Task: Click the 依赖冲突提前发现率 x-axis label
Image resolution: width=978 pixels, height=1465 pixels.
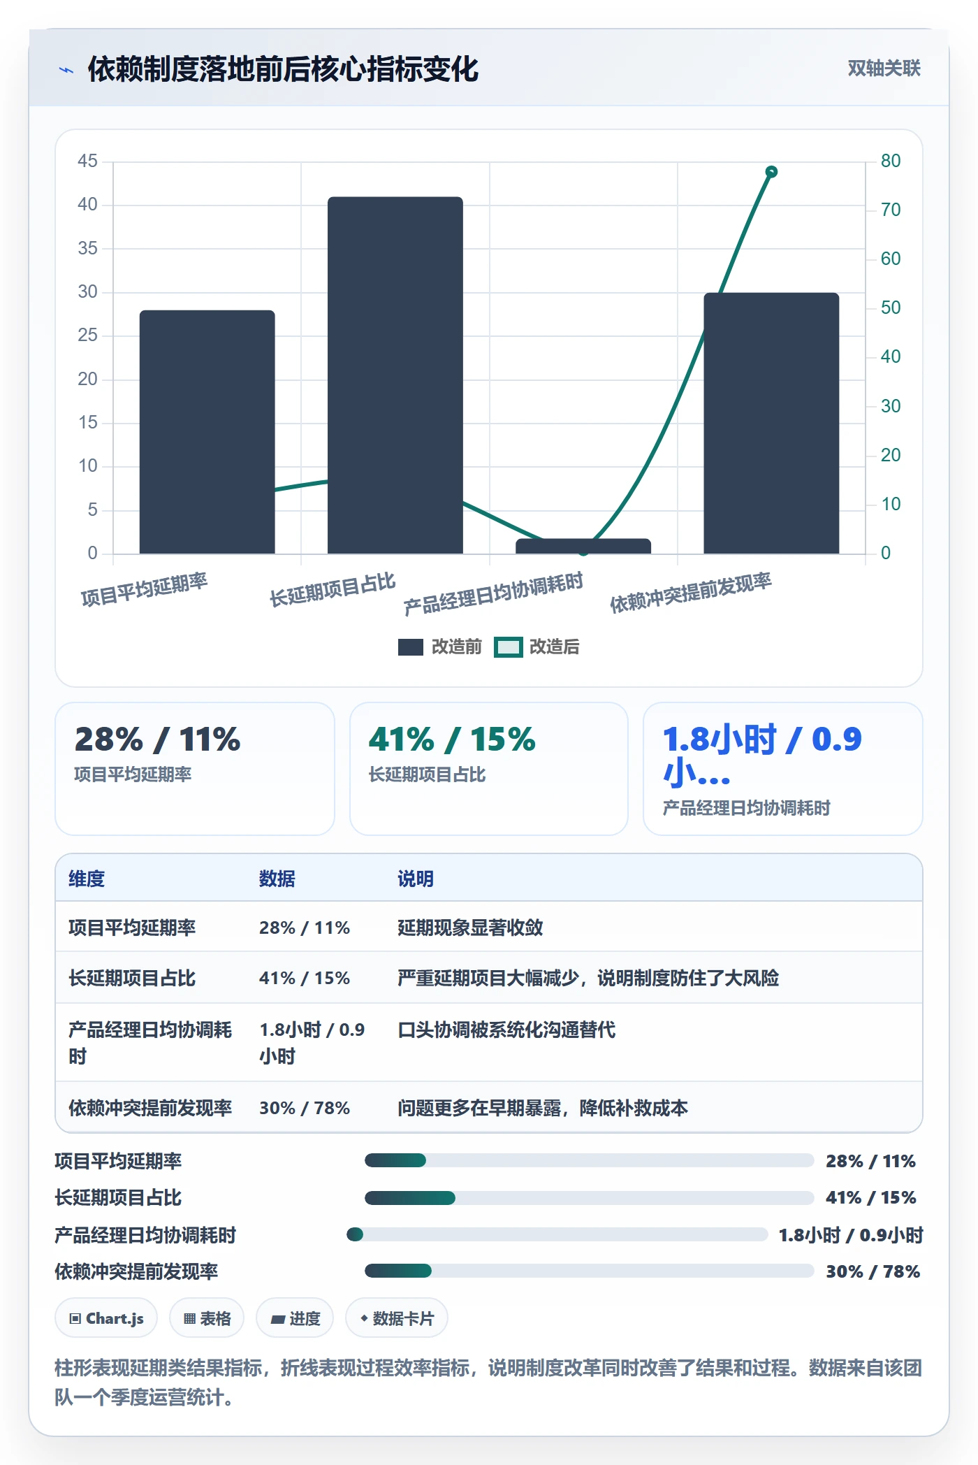Action: 690,593
